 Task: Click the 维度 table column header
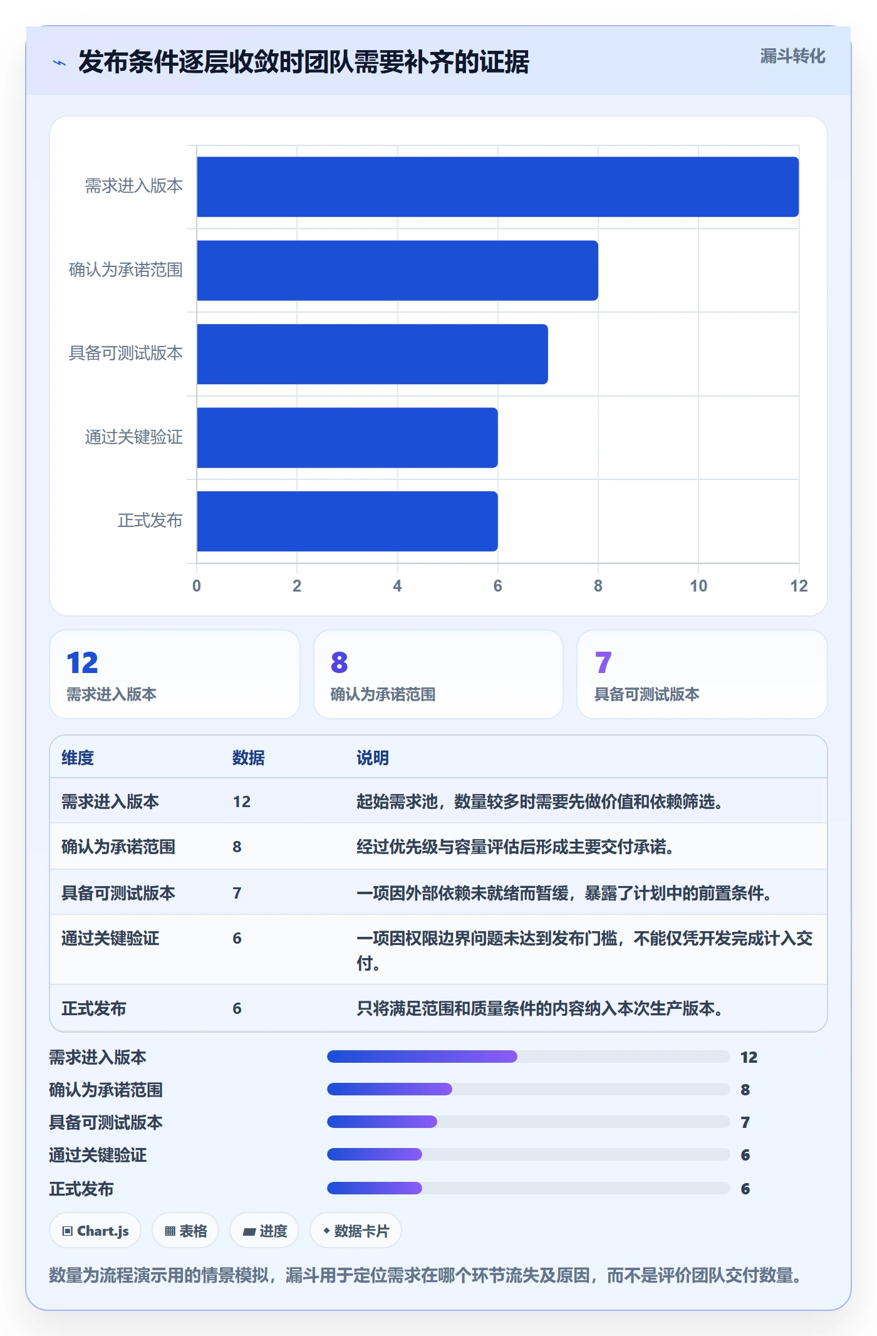[78, 758]
